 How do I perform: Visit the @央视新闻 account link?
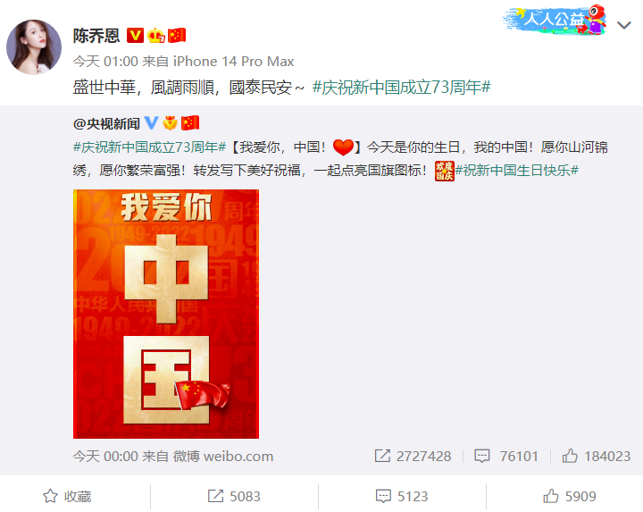pyautogui.click(x=106, y=123)
